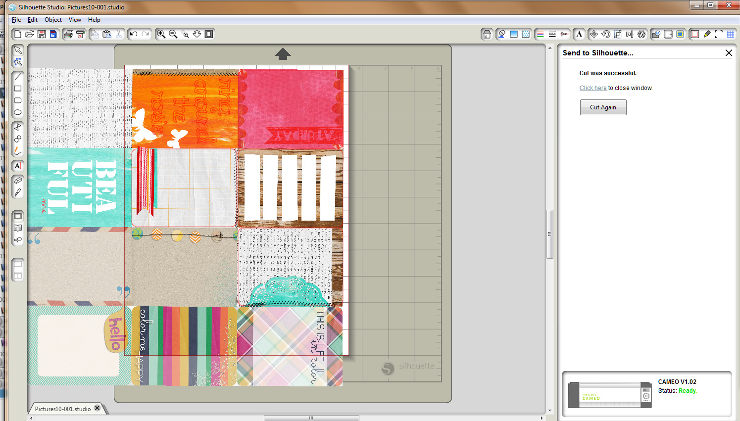Image resolution: width=740 pixels, height=421 pixels.
Task: Click the Save to SD card icon
Action: point(53,34)
